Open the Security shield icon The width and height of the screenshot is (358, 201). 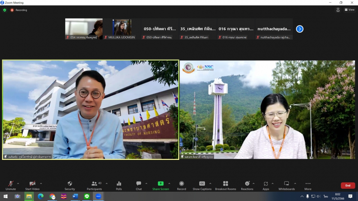[x=70, y=183]
